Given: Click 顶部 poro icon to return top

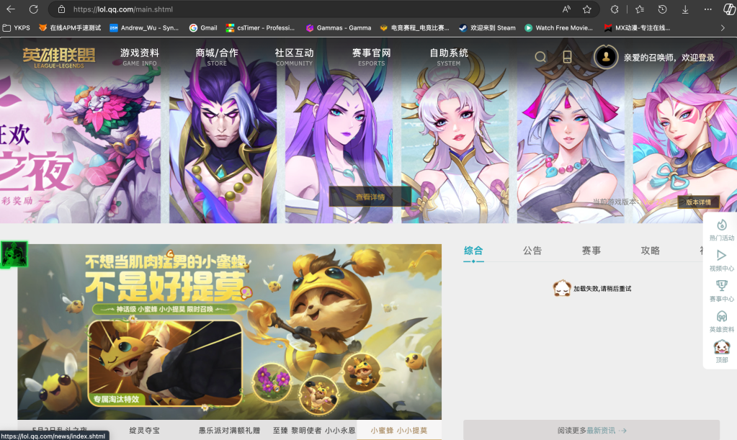Looking at the screenshot, I should tap(721, 347).
